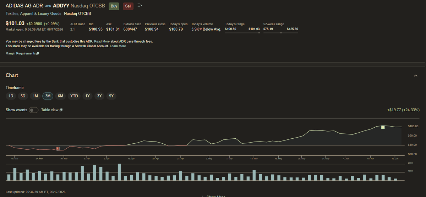The height and width of the screenshot is (197, 426).
Task: Select the YTD timeframe
Action: pos(74,96)
